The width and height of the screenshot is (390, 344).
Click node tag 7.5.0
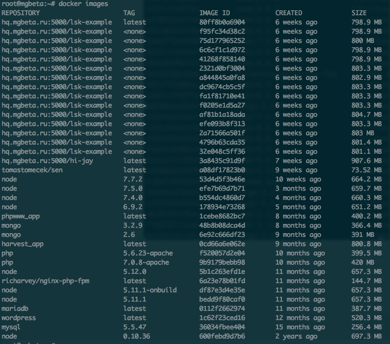[133, 189]
